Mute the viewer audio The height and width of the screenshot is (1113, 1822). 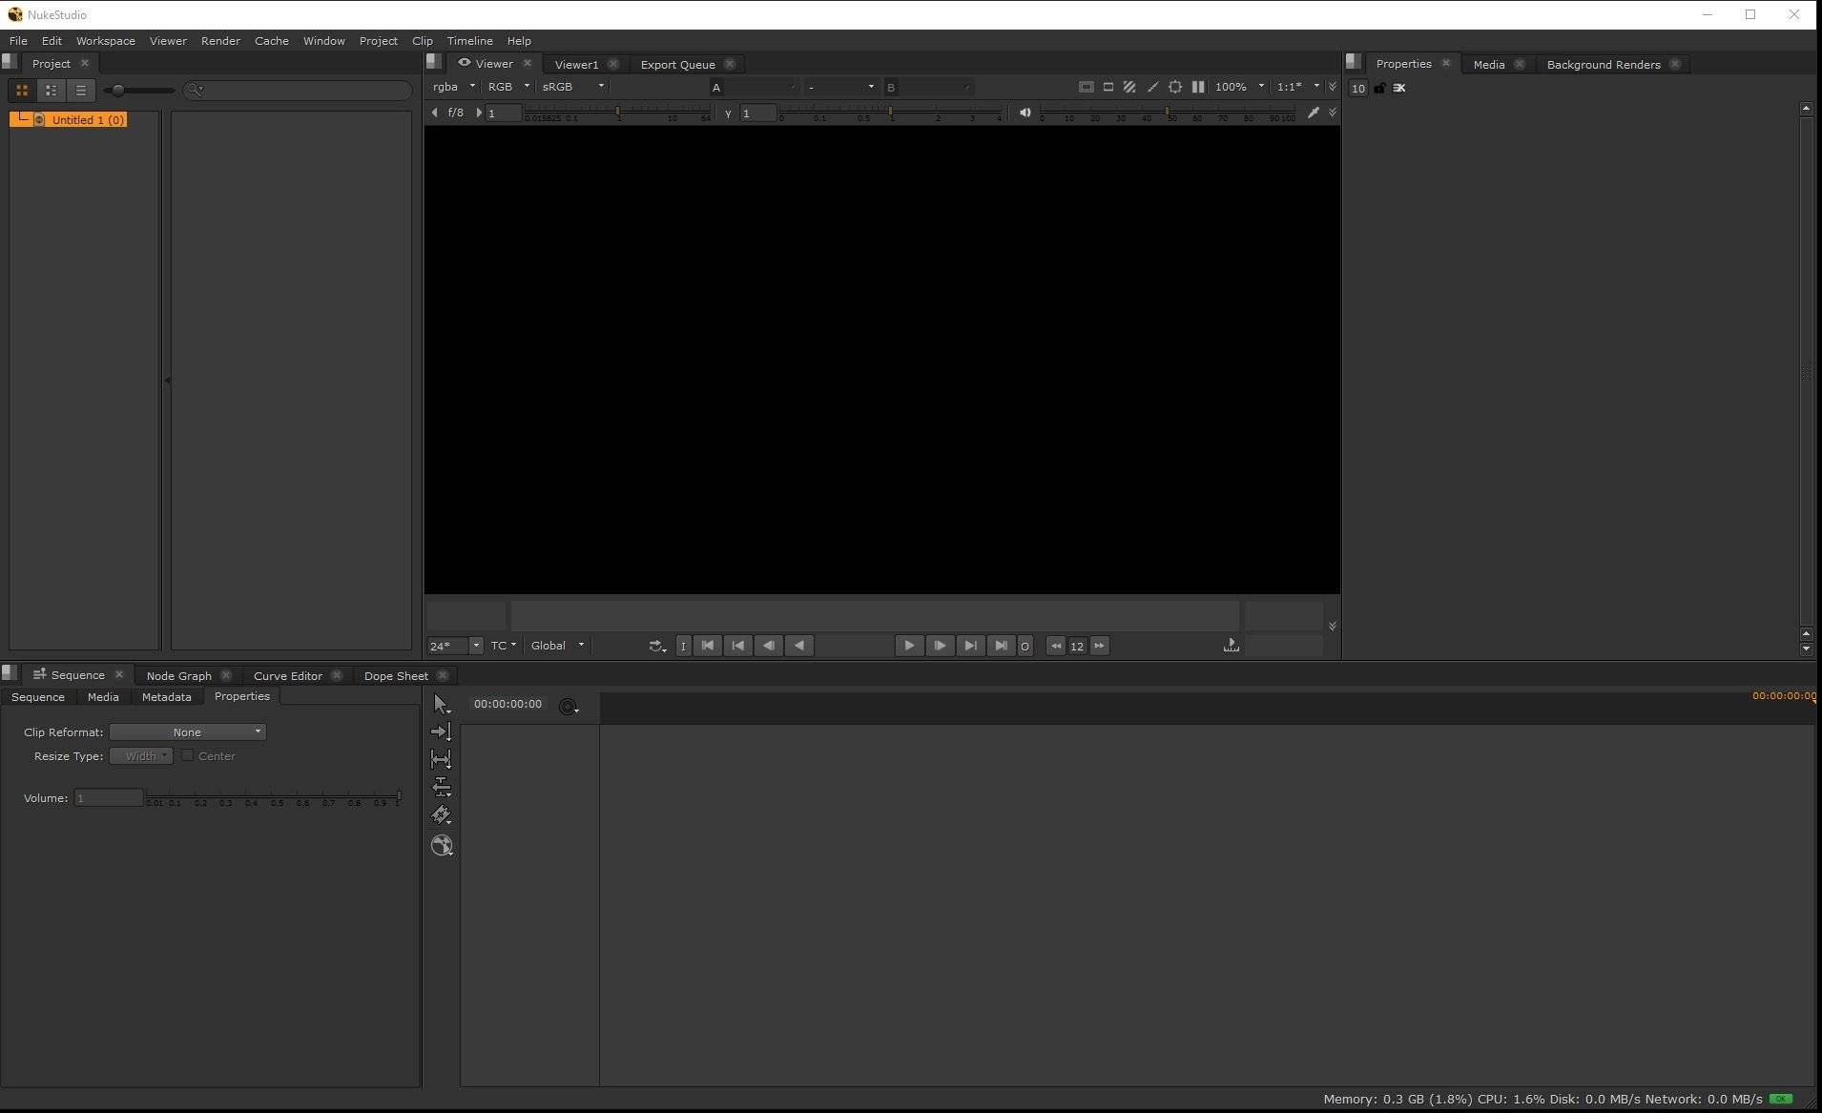(x=1025, y=113)
